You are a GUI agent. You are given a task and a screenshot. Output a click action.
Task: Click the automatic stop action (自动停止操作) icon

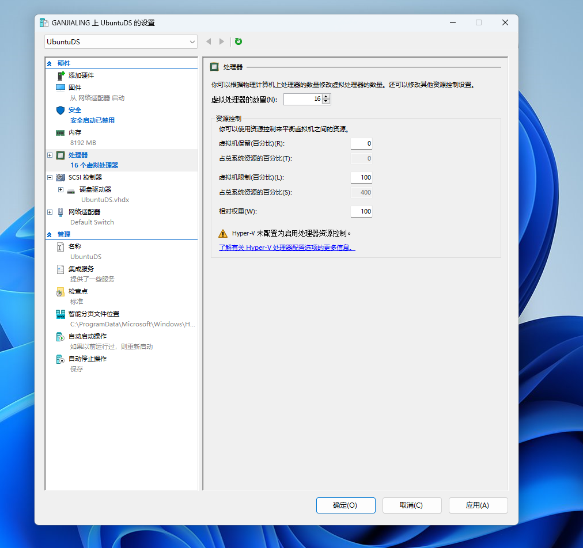60,359
